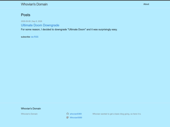Open the whovian9369 GitHub profile link
170x127 pixels.
(x=76, y=114)
